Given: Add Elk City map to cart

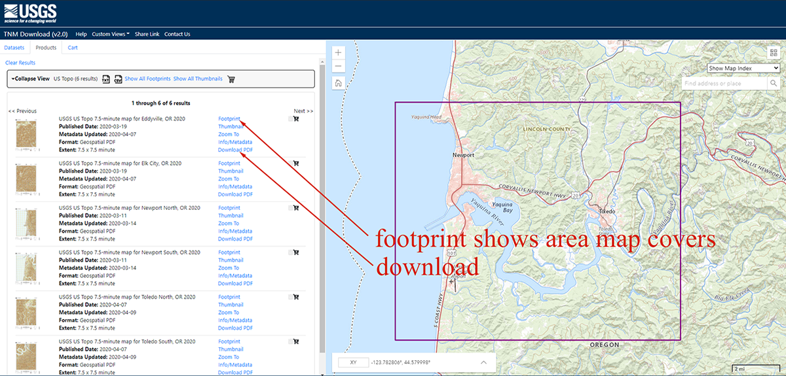Looking at the screenshot, I should pos(296,163).
